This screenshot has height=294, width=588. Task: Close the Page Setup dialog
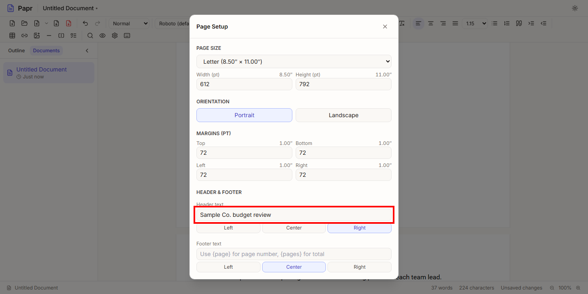pyautogui.click(x=385, y=27)
